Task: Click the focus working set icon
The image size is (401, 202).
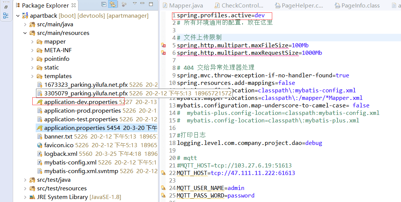Action: coord(124,5)
